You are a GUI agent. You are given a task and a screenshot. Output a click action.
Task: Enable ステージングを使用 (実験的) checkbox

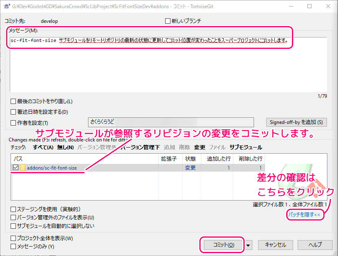13,209
